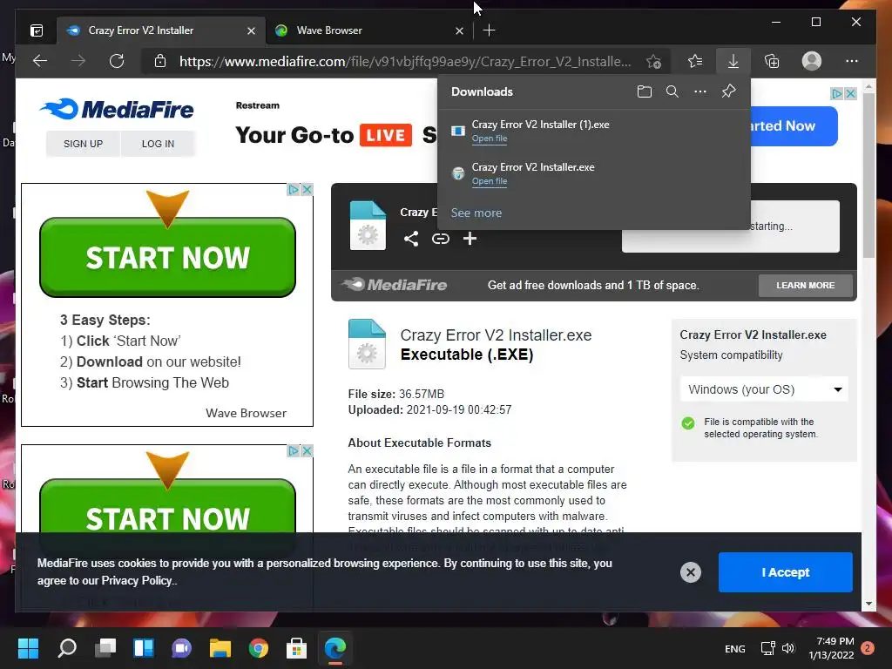This screenshot has width=892, height=669.
Task: Click the grayed-out forward arrow
Action: 78,61
